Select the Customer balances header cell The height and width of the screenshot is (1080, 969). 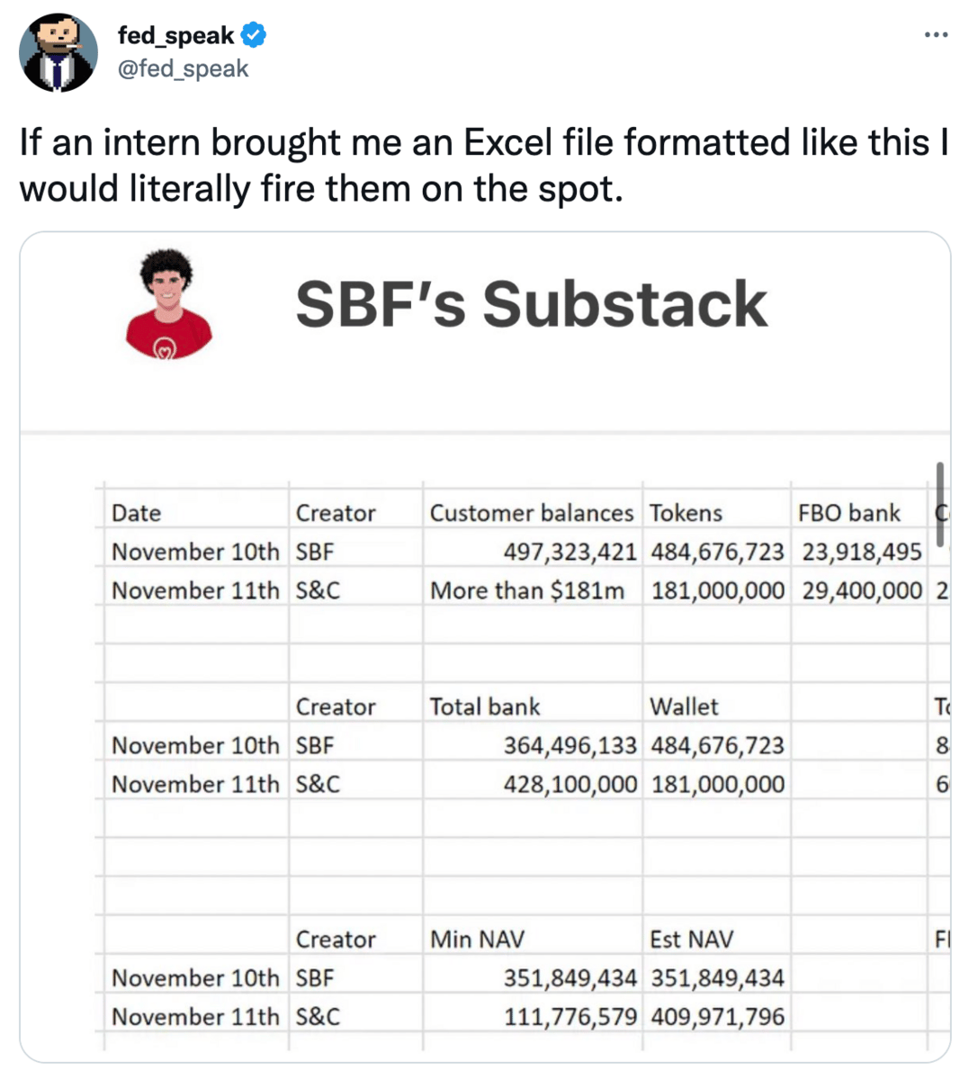(533, 512)
